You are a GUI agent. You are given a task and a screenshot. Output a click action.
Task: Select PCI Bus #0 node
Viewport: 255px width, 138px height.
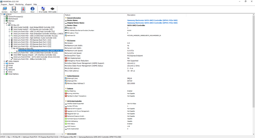point(15,25)
